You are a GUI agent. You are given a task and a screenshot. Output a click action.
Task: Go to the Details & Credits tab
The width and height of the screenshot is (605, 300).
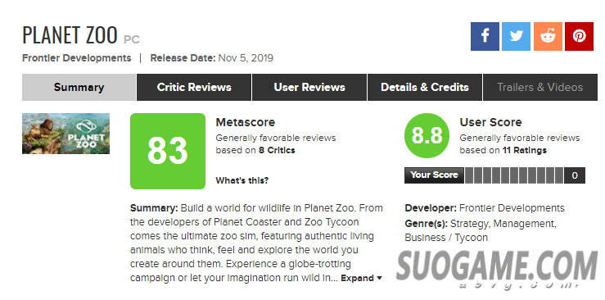pyautogui.click(x=425, y=87)
